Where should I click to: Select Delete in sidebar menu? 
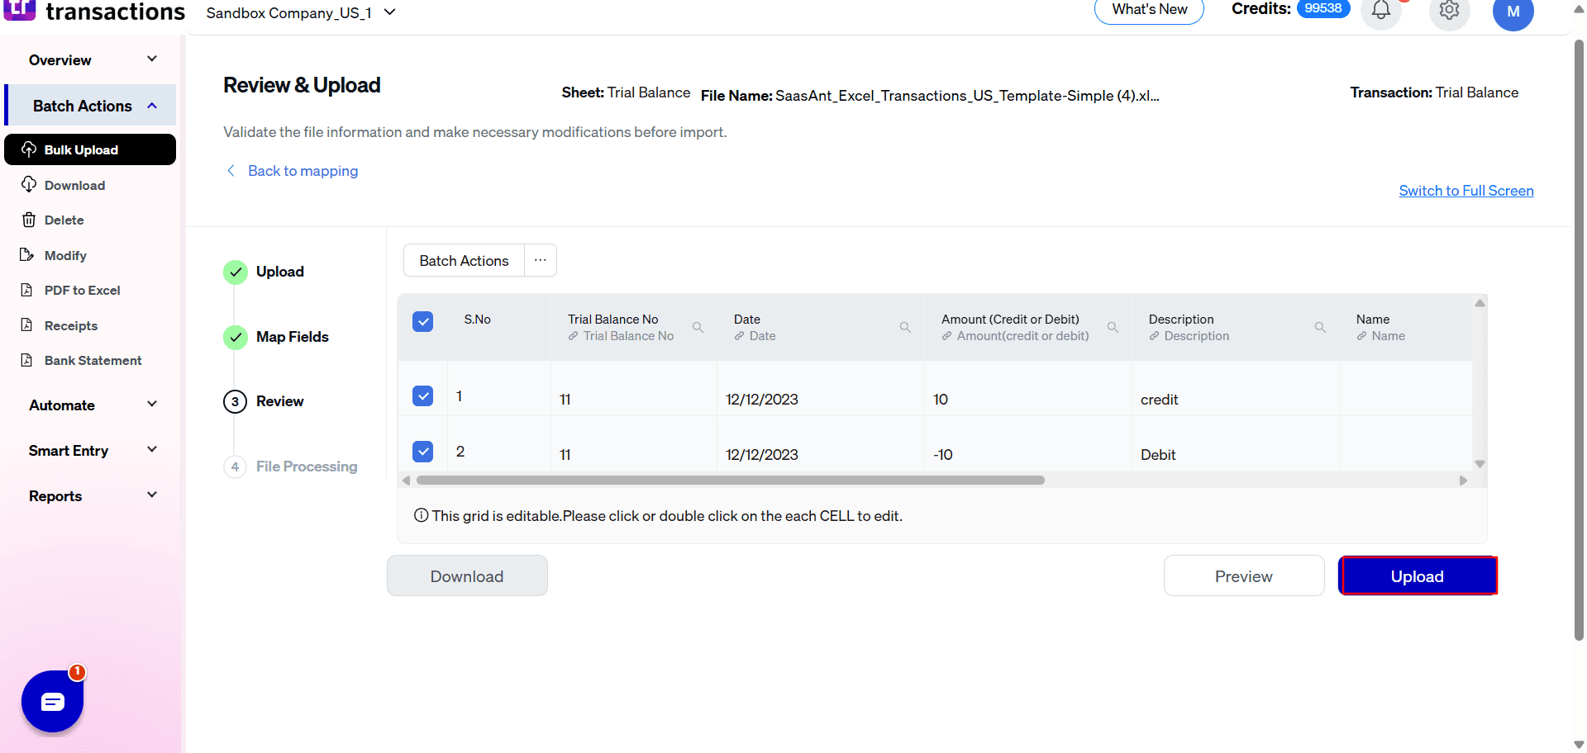click(x=64, y=220)
